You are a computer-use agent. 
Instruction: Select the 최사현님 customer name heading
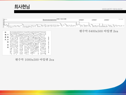[22, 7]
